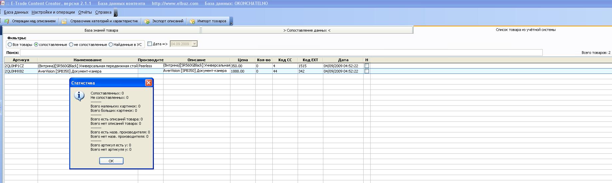Click the Код EXT cell 342

[x=310, y=71]
